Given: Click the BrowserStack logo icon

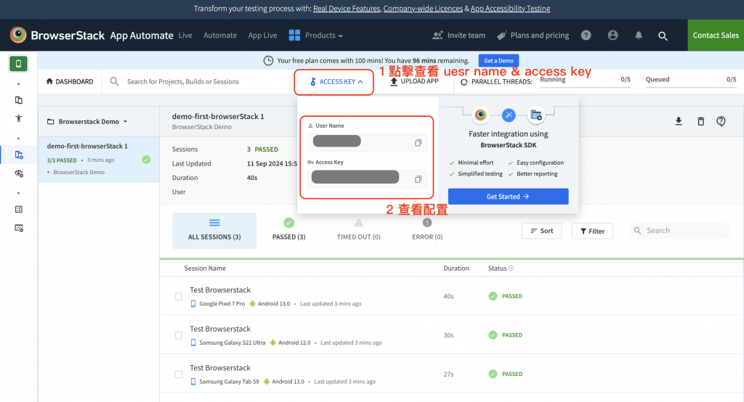Looking at the screenshot, I should pyautogui.click(x=18, y=35).
